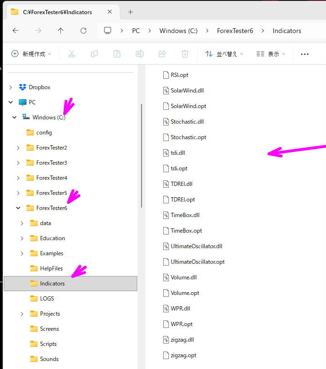Click the ForexTester6 breadcrumb
The image size is (326, 369).
pos(235,31)
